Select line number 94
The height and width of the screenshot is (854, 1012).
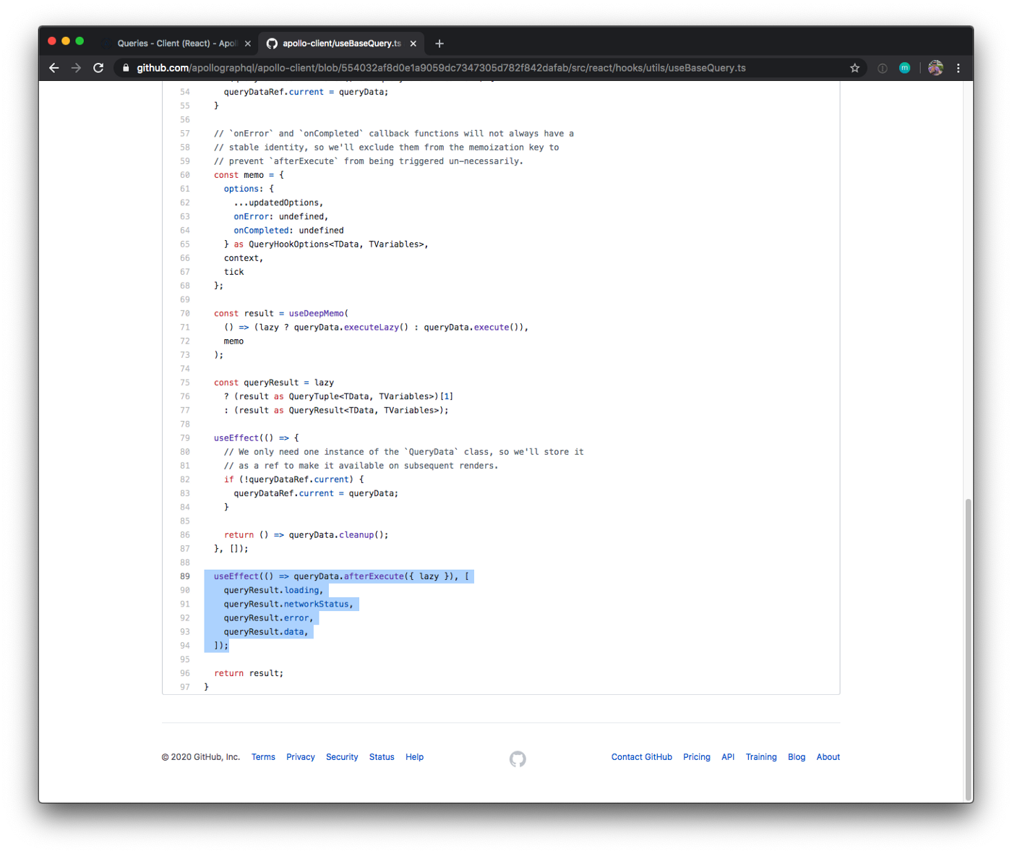(x=185, y=646)
